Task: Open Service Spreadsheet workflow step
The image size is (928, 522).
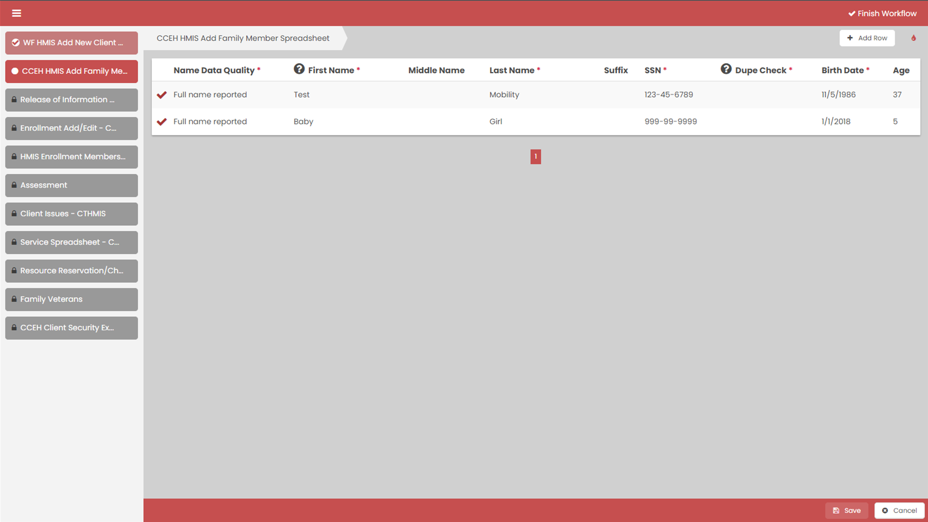Action: coord(72,242)
